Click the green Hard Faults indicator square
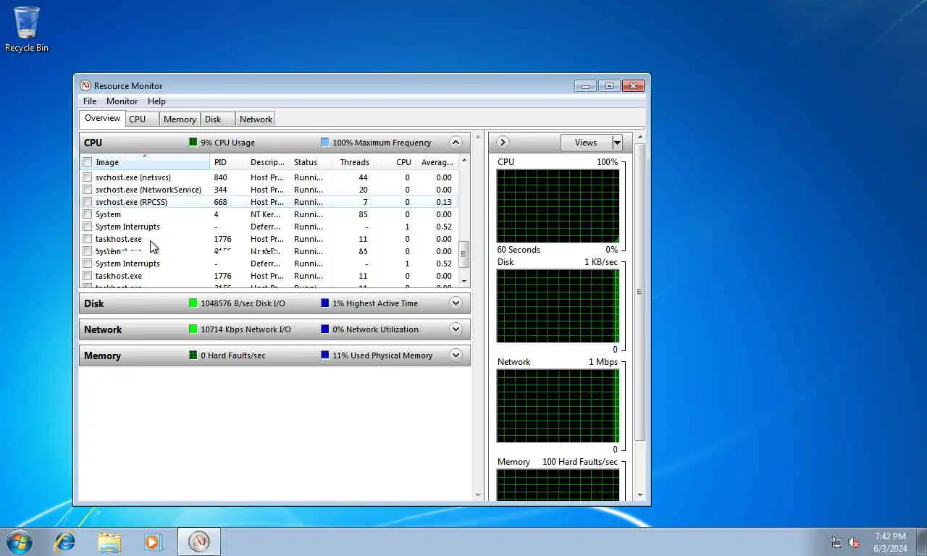Image resolution: width=927 pixels, height=556 pixels. (x=193, y=355)
